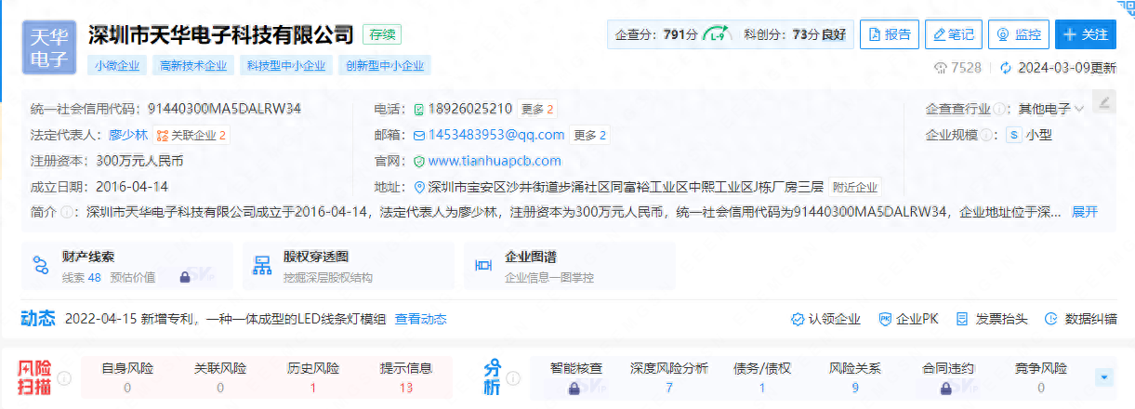The image size is (1135, 409).
Task: Click the edit pencil icon beside industry
Action: tap(1103, 101)
